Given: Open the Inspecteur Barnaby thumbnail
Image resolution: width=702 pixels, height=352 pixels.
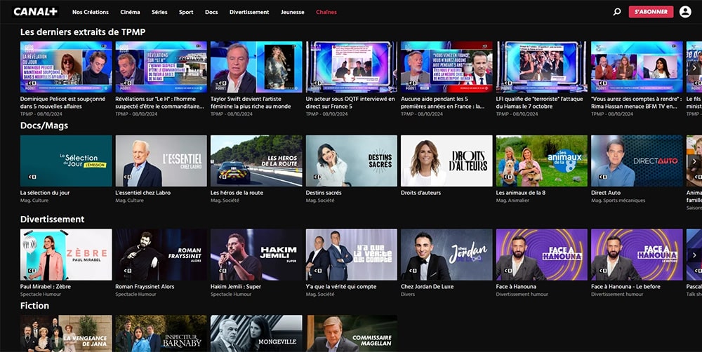Looking at the screenshot, I should [161, 334].
